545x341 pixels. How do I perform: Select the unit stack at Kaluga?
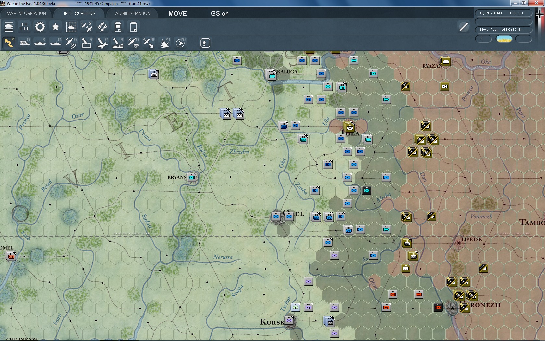coord(271,75)
